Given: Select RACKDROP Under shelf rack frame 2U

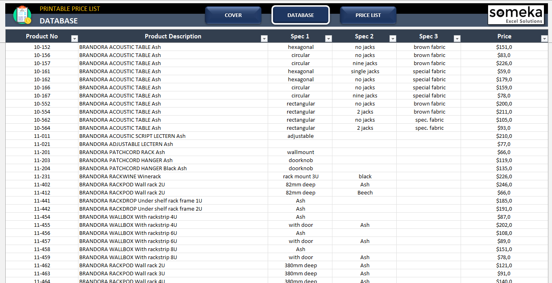Looking at the screenshot, I should 173,209.
